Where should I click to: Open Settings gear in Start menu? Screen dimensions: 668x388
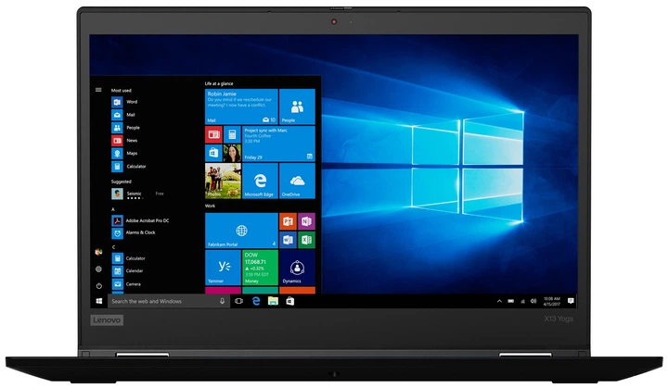pos(98,269)
